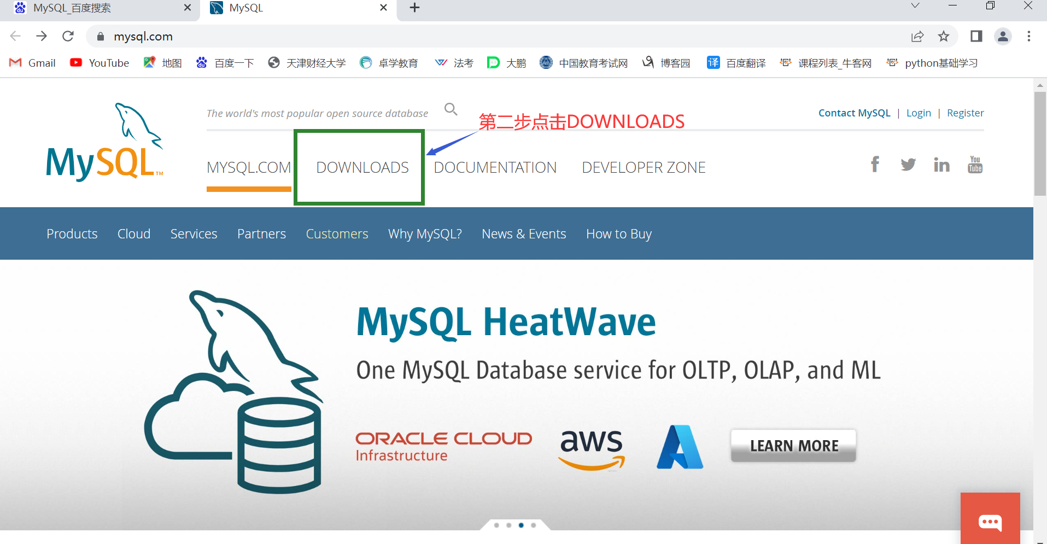Click the padlock site info icon

click(x=100, y=37)
